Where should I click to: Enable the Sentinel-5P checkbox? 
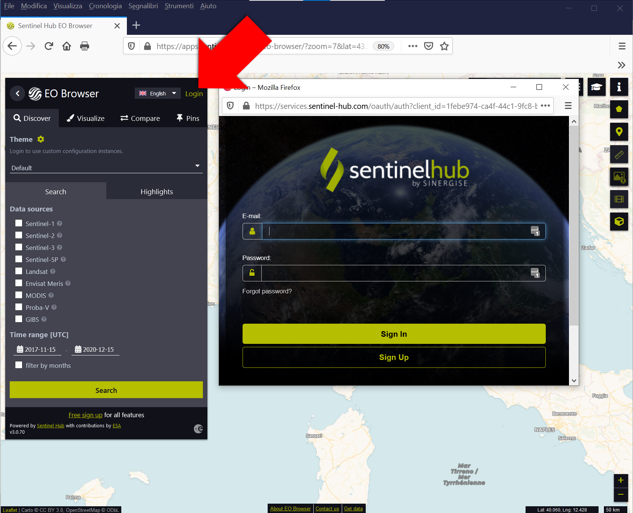tap(19, 259)
